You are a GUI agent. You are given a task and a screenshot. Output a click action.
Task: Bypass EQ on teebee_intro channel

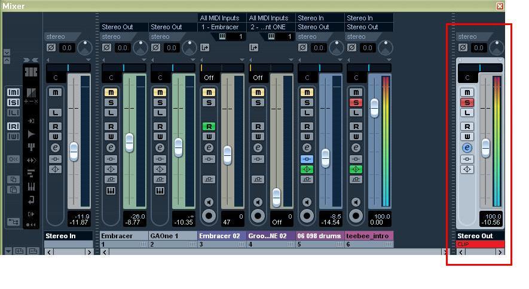356,169
